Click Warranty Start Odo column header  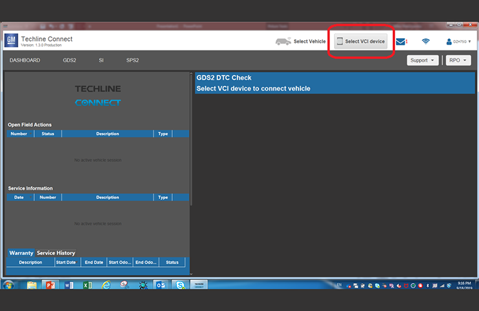click(120, 262)
